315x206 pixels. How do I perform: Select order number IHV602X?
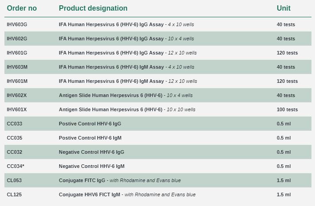click(x=17, y=95)
